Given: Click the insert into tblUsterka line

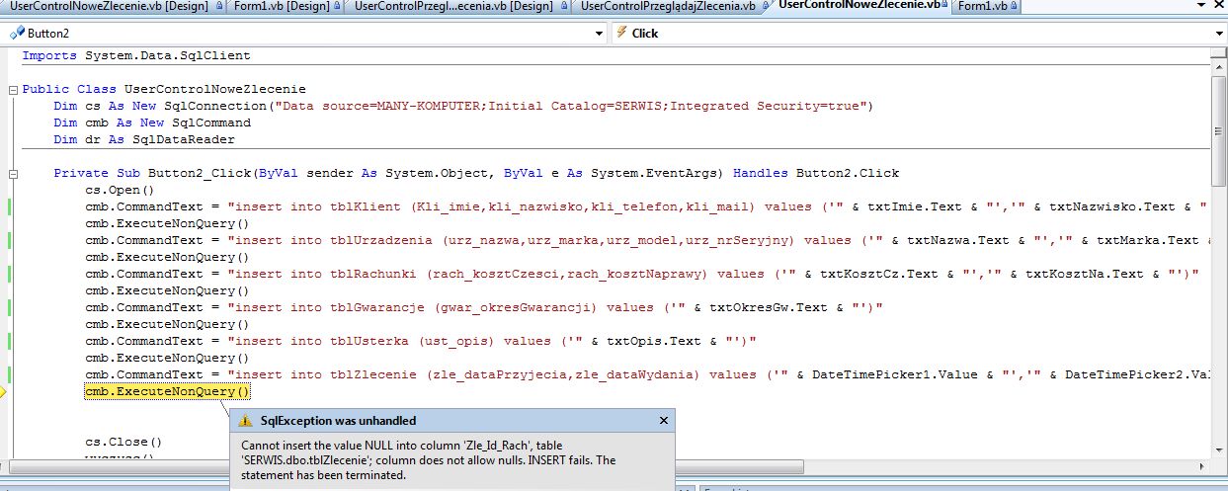Looking at the screenshot, I should (x=420, y=341).
